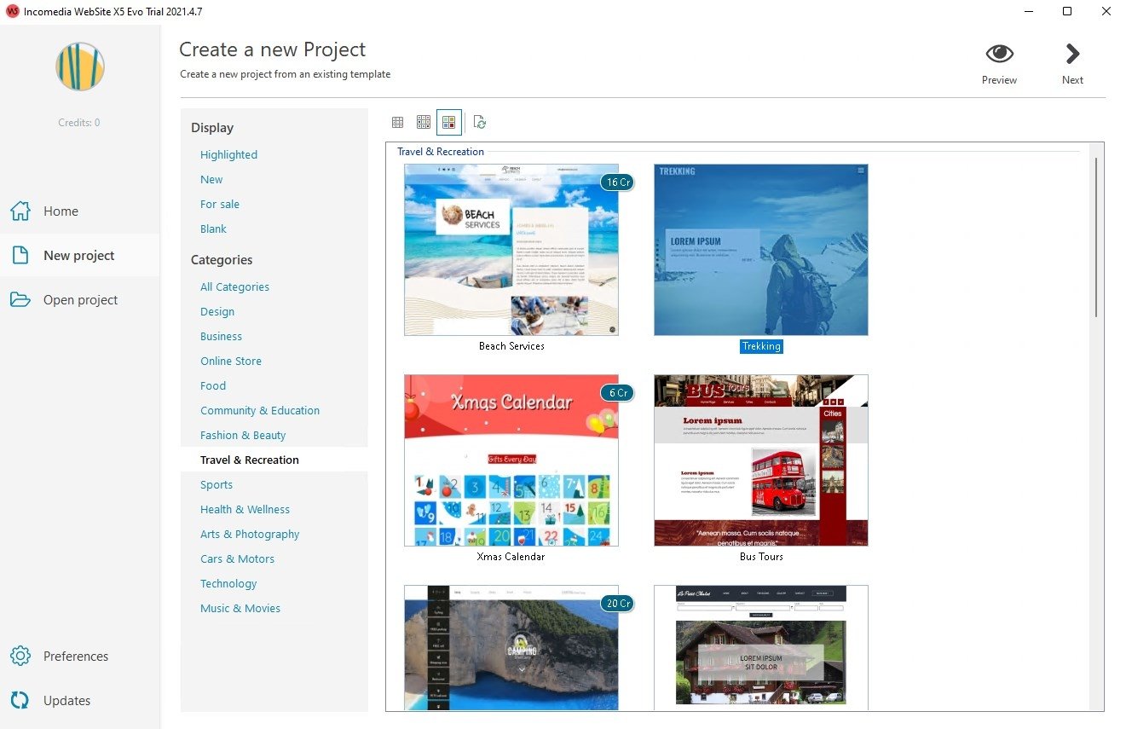Select the large thumbnails view icon
The image size is (1126, 729).
449,123
